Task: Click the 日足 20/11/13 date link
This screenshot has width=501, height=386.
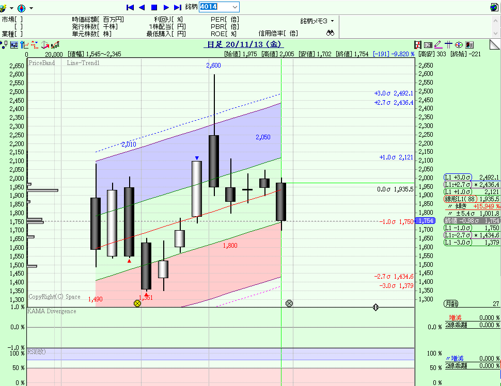Action: 243,44
